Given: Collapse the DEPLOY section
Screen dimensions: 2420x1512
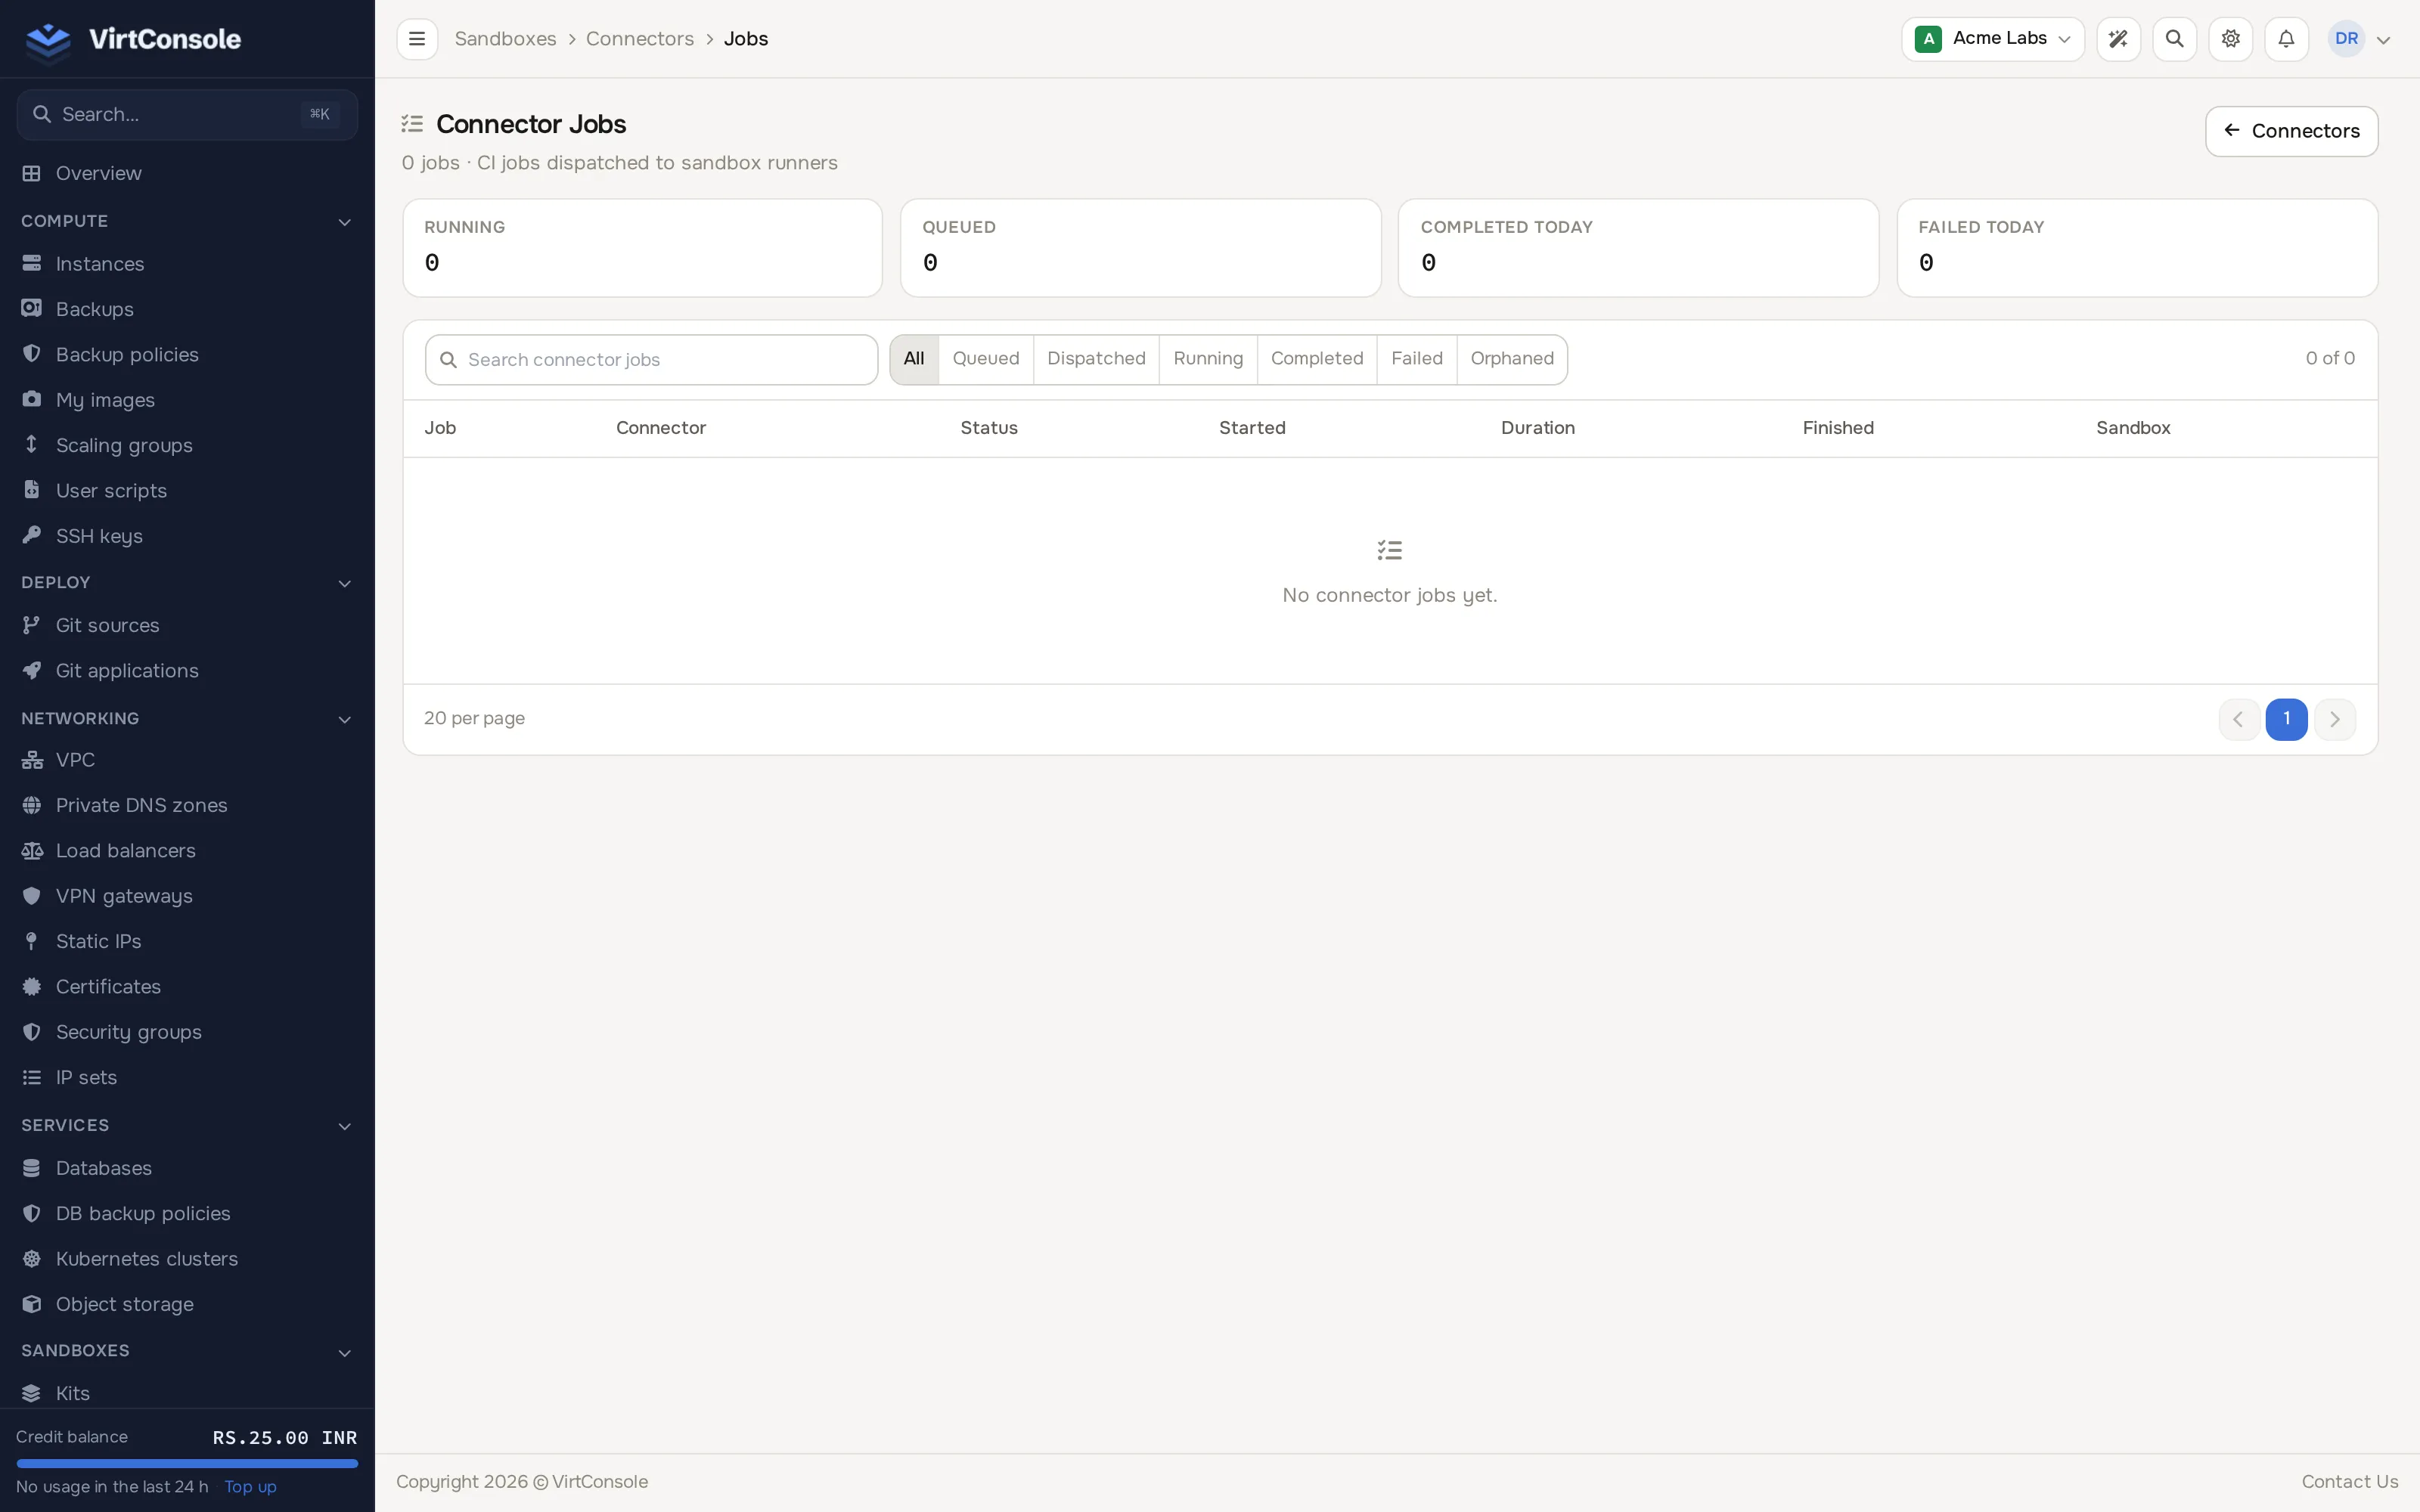Looking at the screenshot, I should pyautogui.click(x=187, y=582).
